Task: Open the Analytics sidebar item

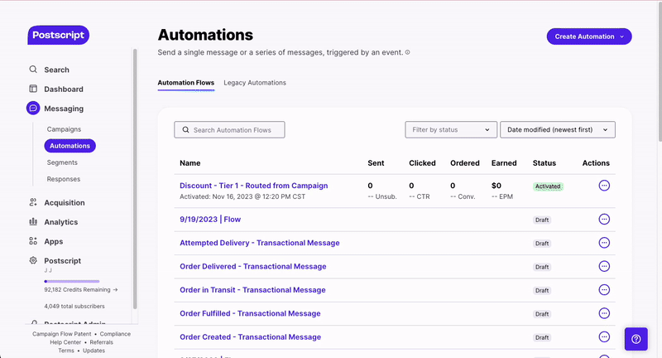Action: [61, 222]
